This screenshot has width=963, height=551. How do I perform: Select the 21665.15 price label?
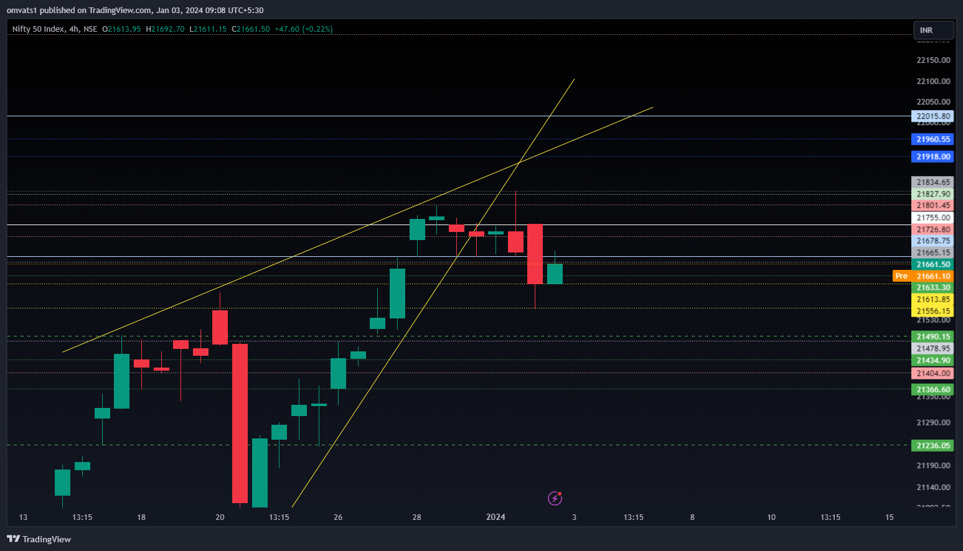[932, 252]
